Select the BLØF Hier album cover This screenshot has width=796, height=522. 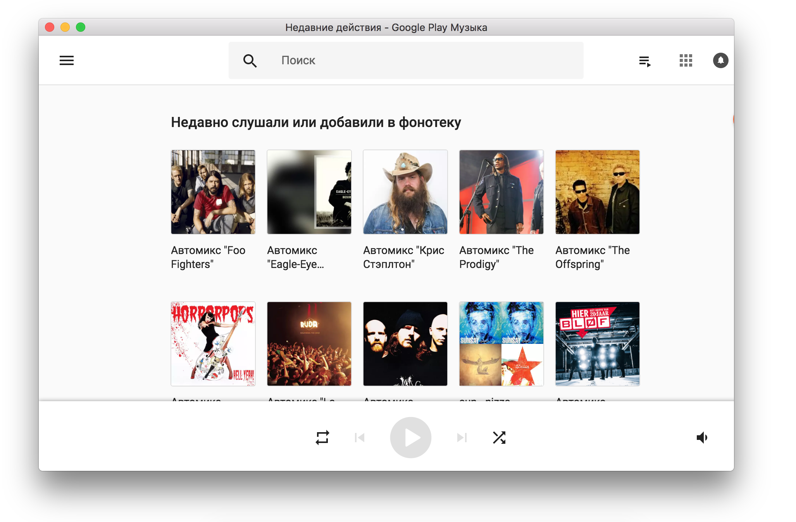pyautogui.click(x=597, y=344)
